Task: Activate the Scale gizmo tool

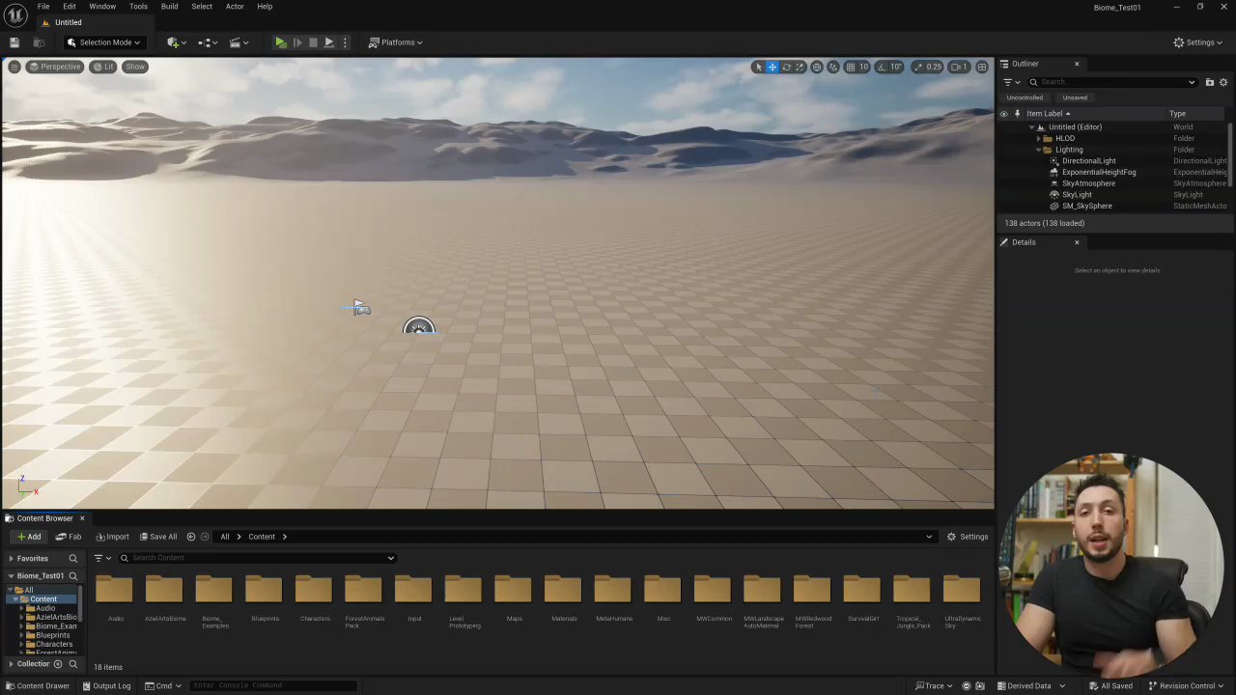Action: 800,67
